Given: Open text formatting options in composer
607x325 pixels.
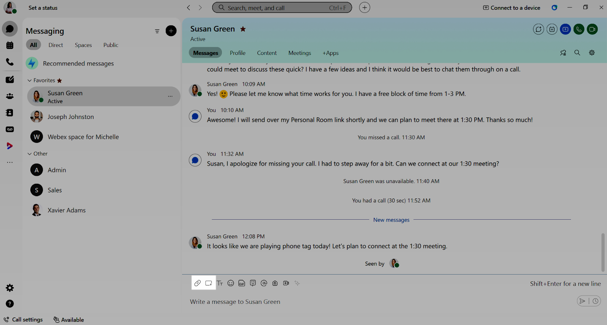Looking at the screenshot, I should pyautogui.click(x=220, y=283).
